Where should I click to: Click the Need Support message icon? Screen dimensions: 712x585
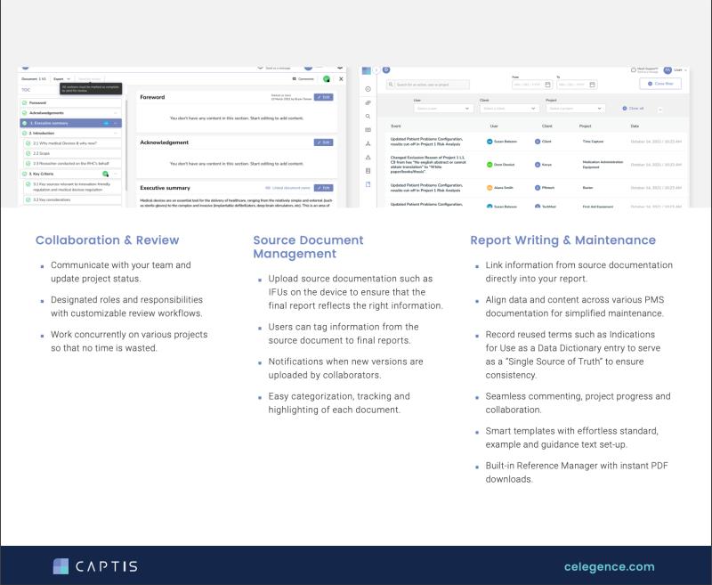coord(634,70)
